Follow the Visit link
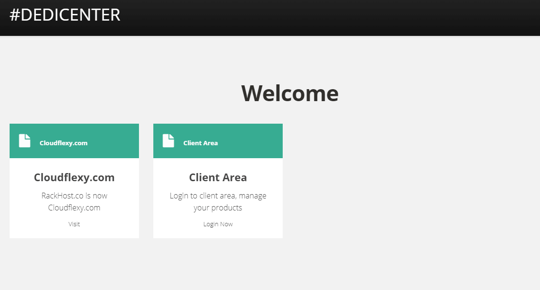Image resolution: width=540 pixels, height=290 pixels. (74, 224)
